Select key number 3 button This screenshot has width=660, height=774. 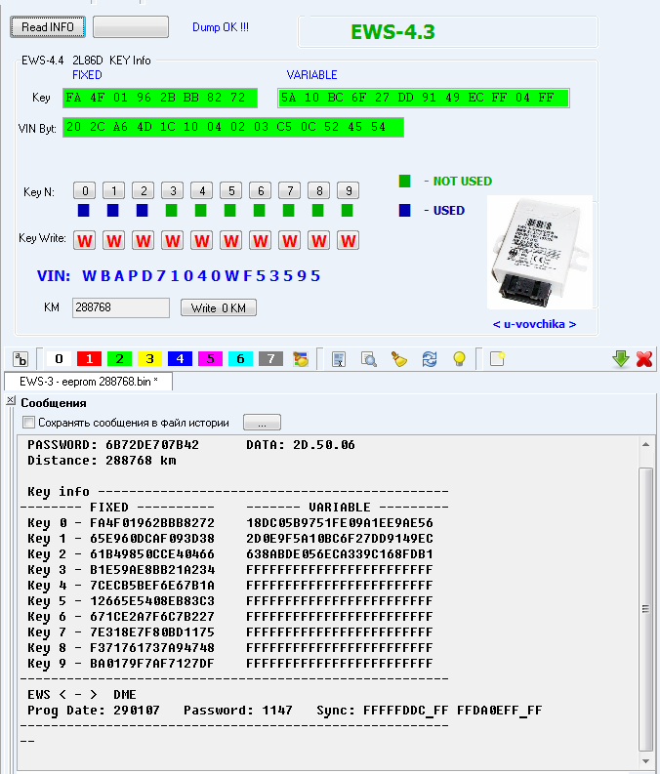pyautogui.click(x=172, y=190)
